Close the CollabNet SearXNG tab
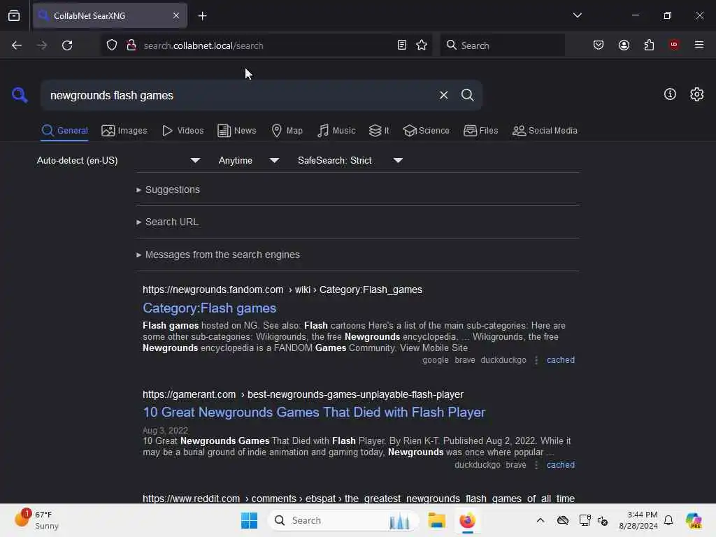716x537 pixels. pos(176,15)
